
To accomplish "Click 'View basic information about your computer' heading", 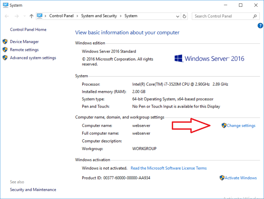I will (x=127, y=32).
